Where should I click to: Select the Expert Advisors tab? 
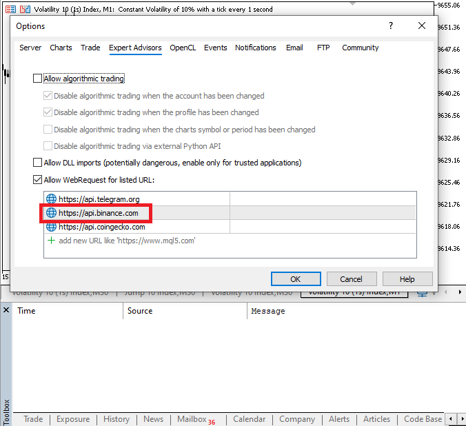[x=135, y=48]
